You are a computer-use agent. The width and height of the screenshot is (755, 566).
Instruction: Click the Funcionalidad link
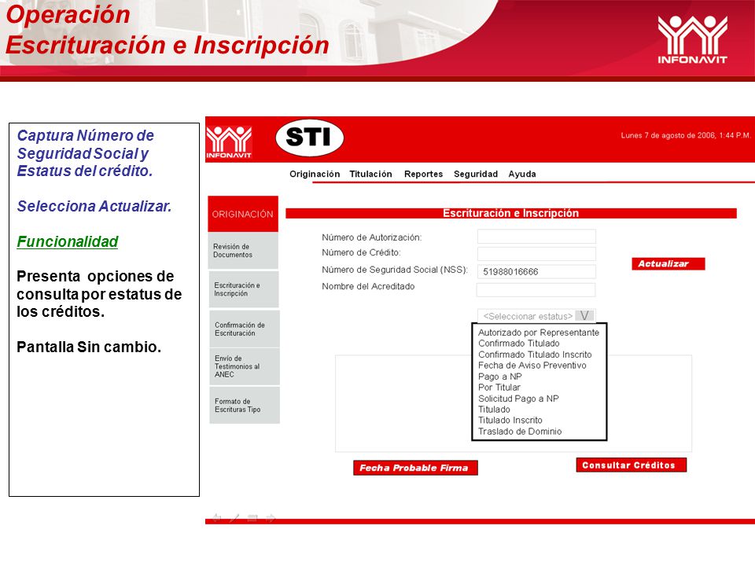pos(68,241)
